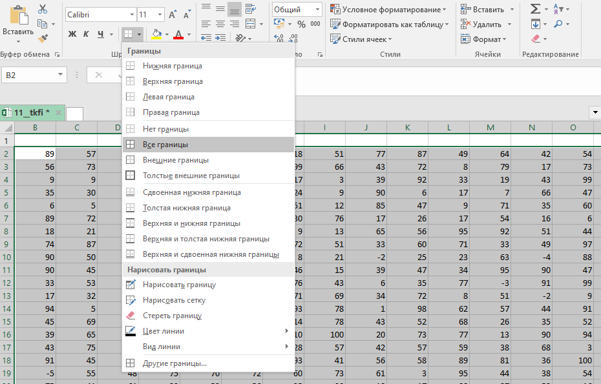
Task: Toggle Italic formatting
Action: (87, 34)
